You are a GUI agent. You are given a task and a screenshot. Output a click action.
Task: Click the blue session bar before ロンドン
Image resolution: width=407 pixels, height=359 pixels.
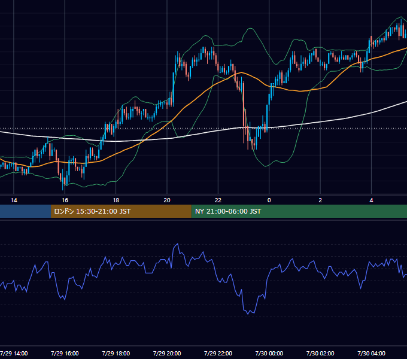pos(25,211)
